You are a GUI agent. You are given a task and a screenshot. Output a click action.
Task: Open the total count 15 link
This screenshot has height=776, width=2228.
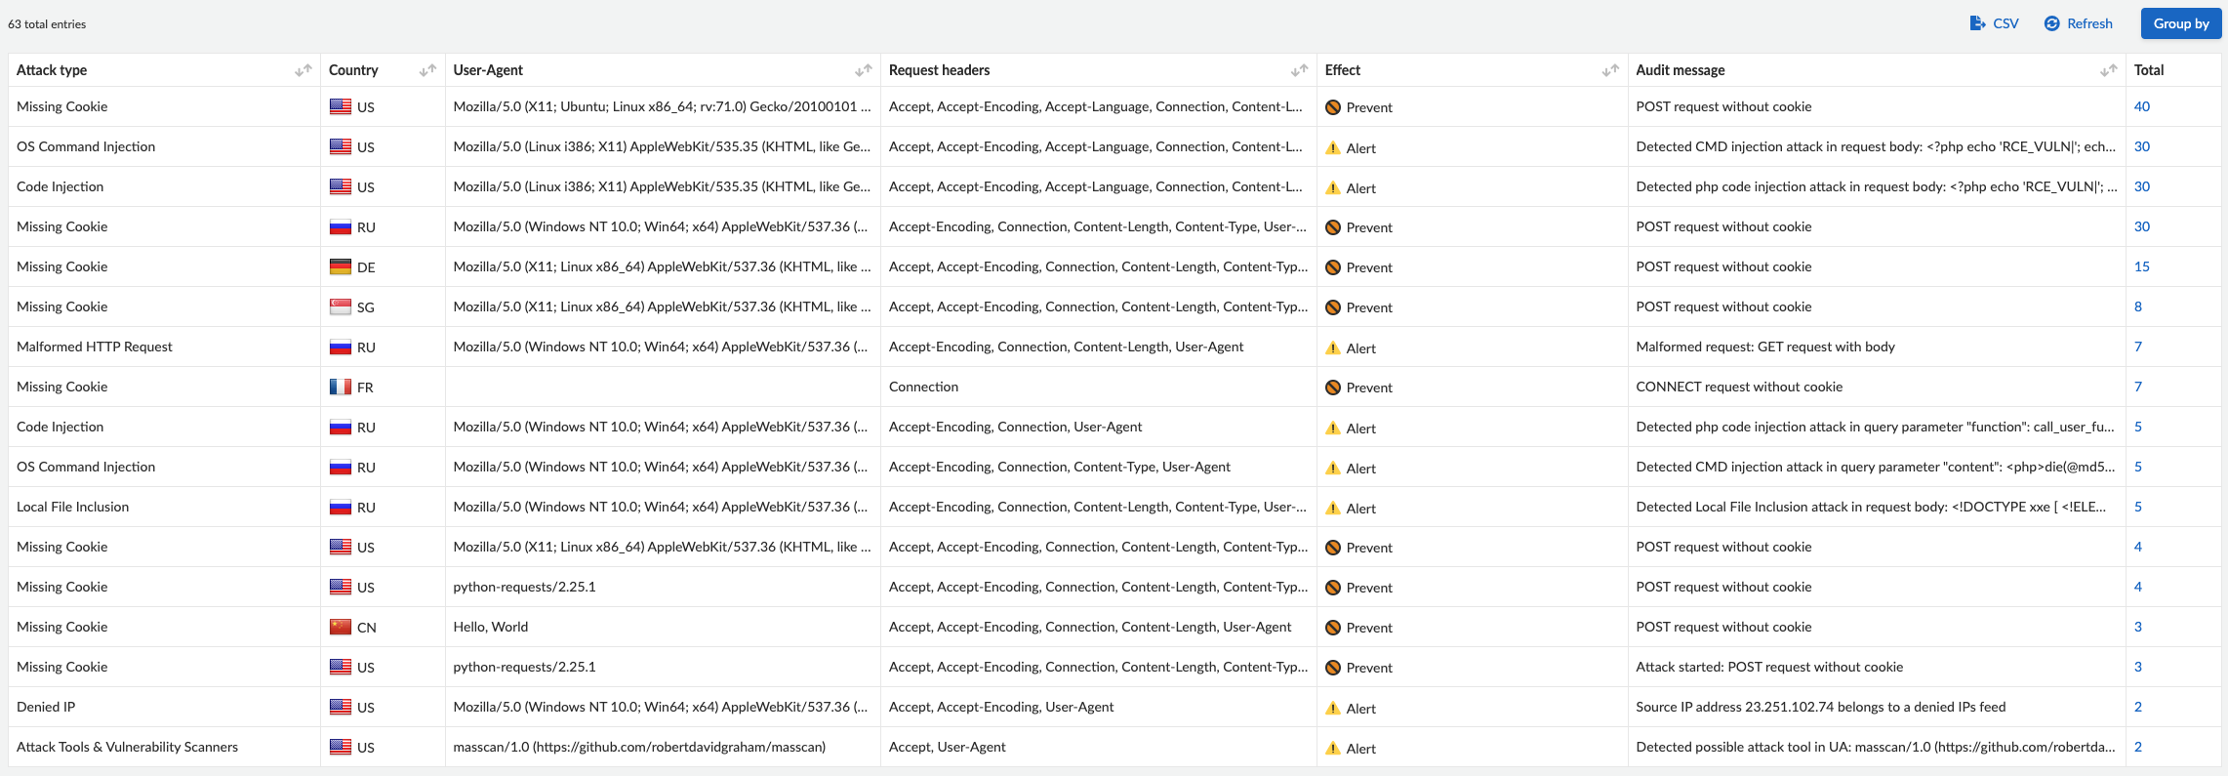point(2142,266)
